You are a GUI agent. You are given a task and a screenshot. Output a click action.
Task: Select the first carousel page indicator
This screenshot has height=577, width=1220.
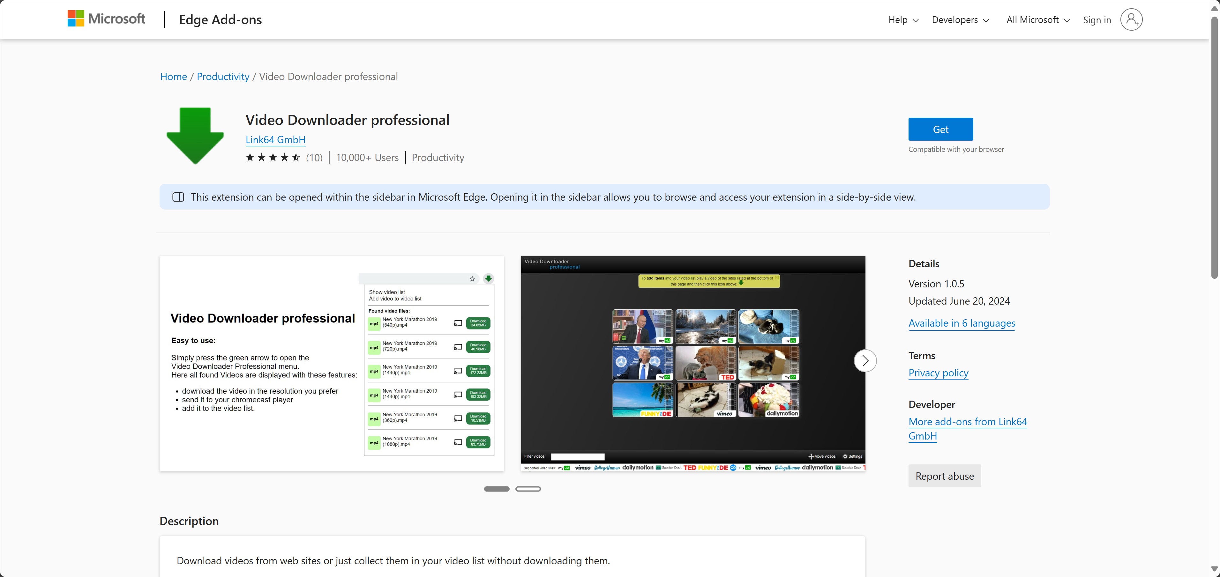[496, 489]
